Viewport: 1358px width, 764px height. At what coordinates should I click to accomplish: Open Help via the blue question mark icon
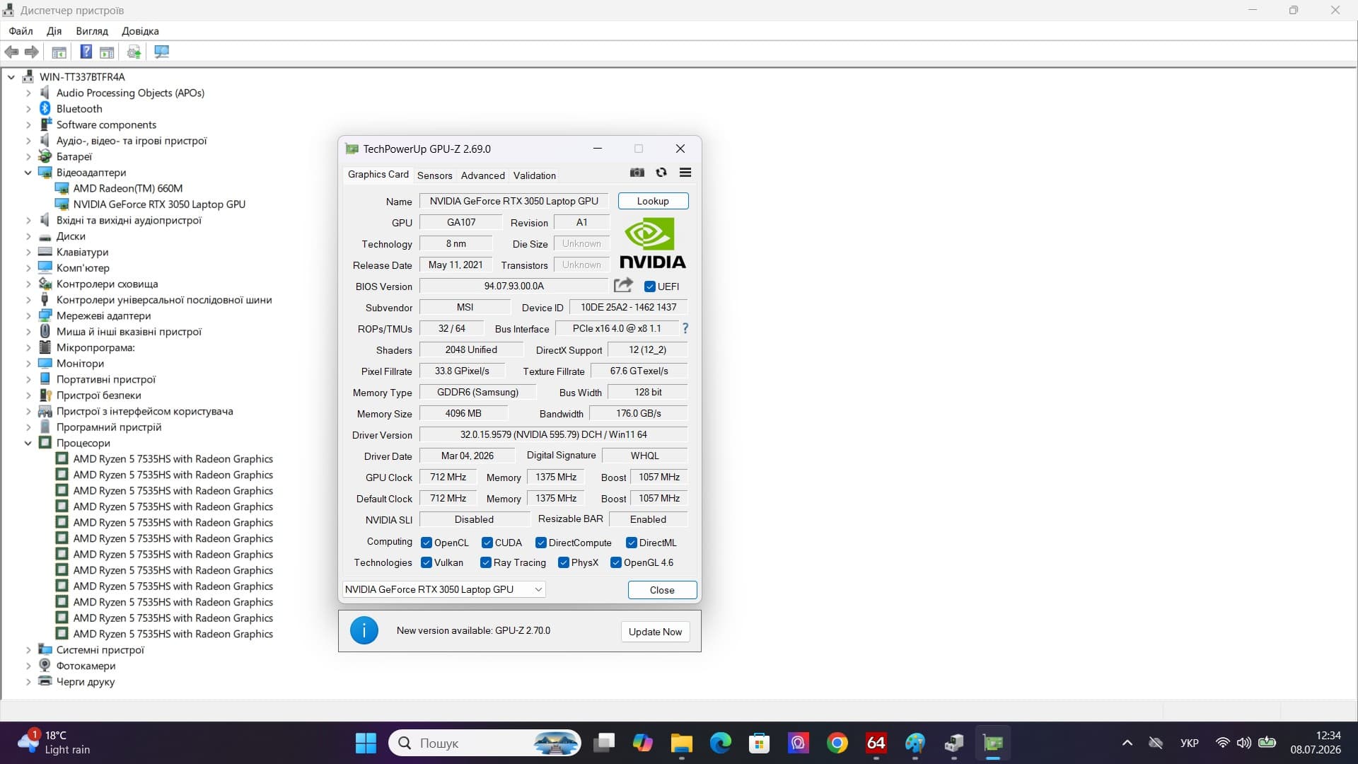pyautogui.click(x=86, y=52)
